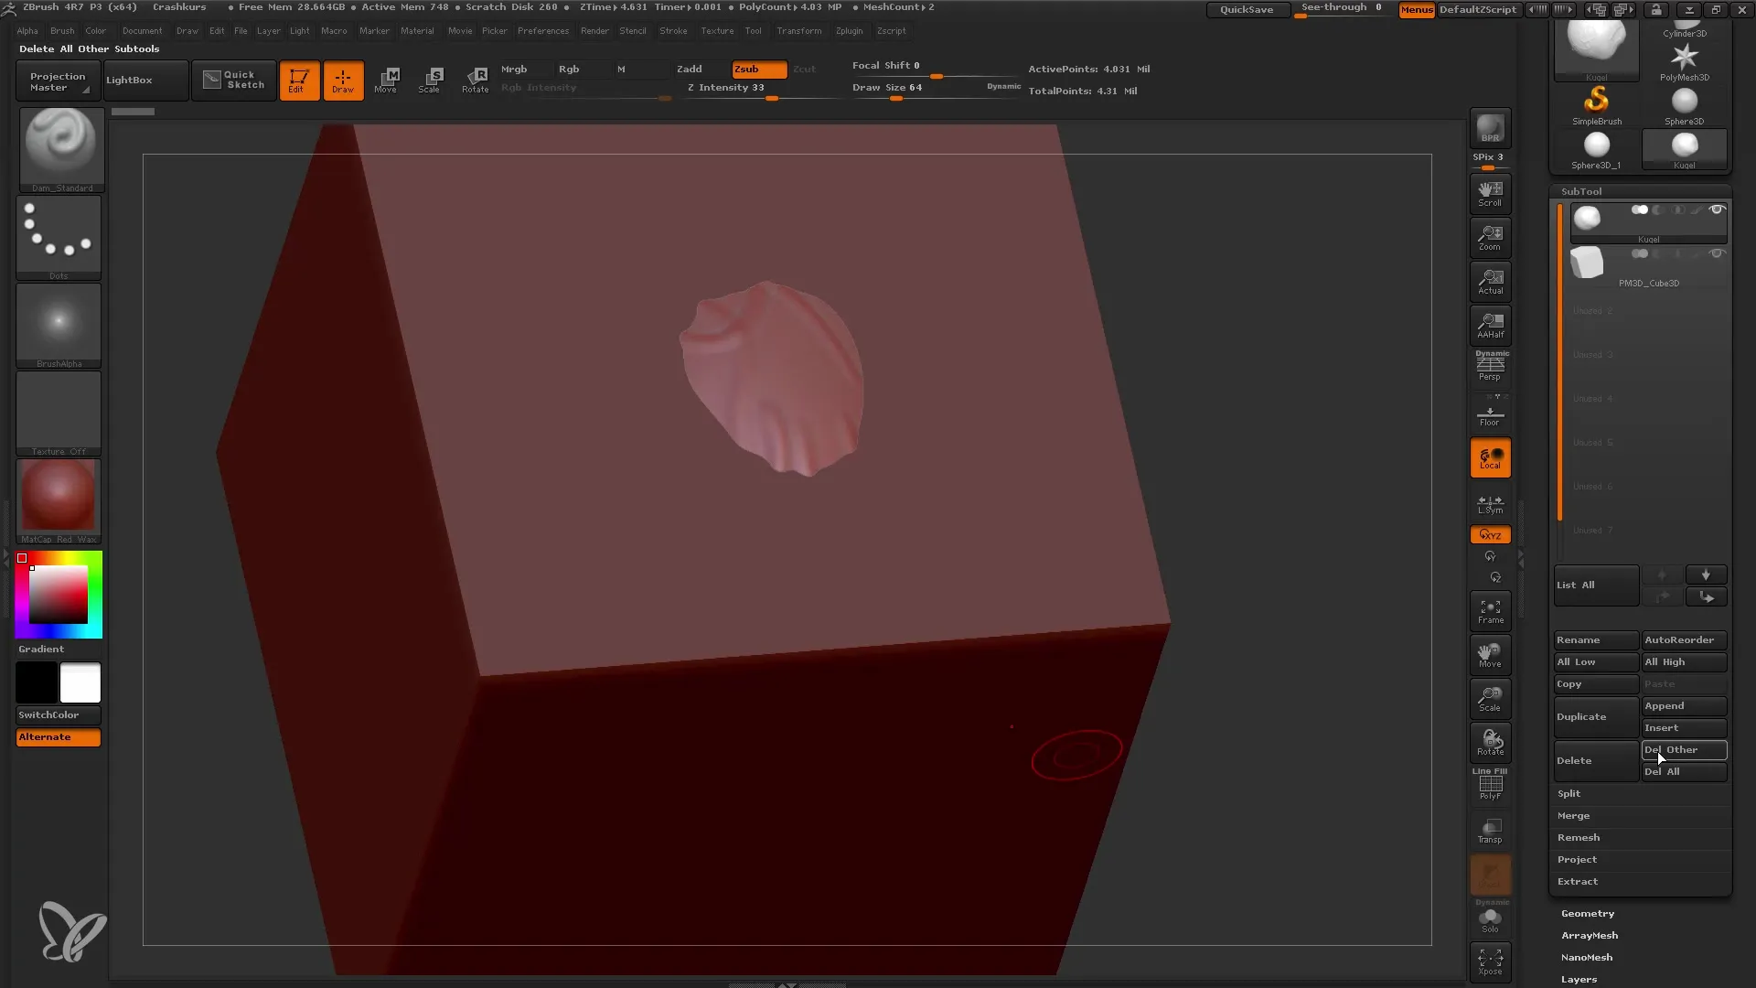Open the Stroke menu item
Viewport: 1756px width, 988px height.
coord(672,31)
